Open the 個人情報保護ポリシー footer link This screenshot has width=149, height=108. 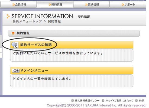pyautogui.click(x=87, y=100)
